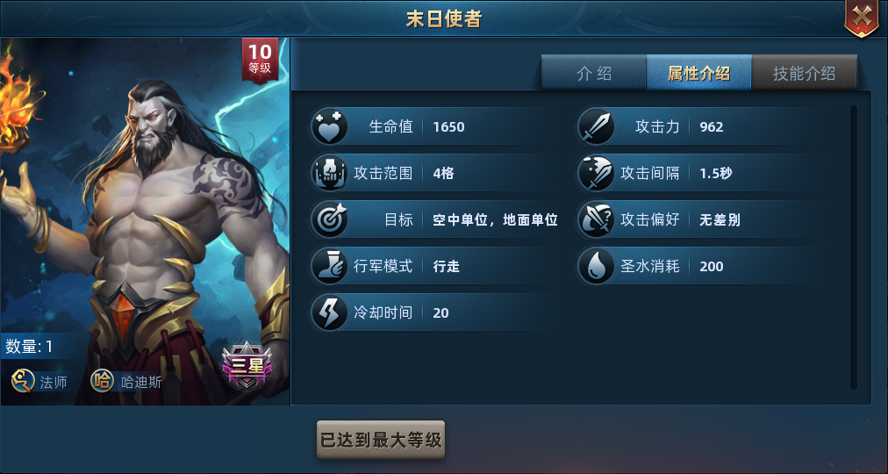Open the 技能介绍 skills tab
888x474 pixels.
pyautogui.click(x=804, y=73)
